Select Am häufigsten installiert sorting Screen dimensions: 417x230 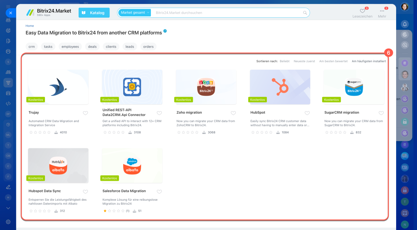(x=369, y=61)
